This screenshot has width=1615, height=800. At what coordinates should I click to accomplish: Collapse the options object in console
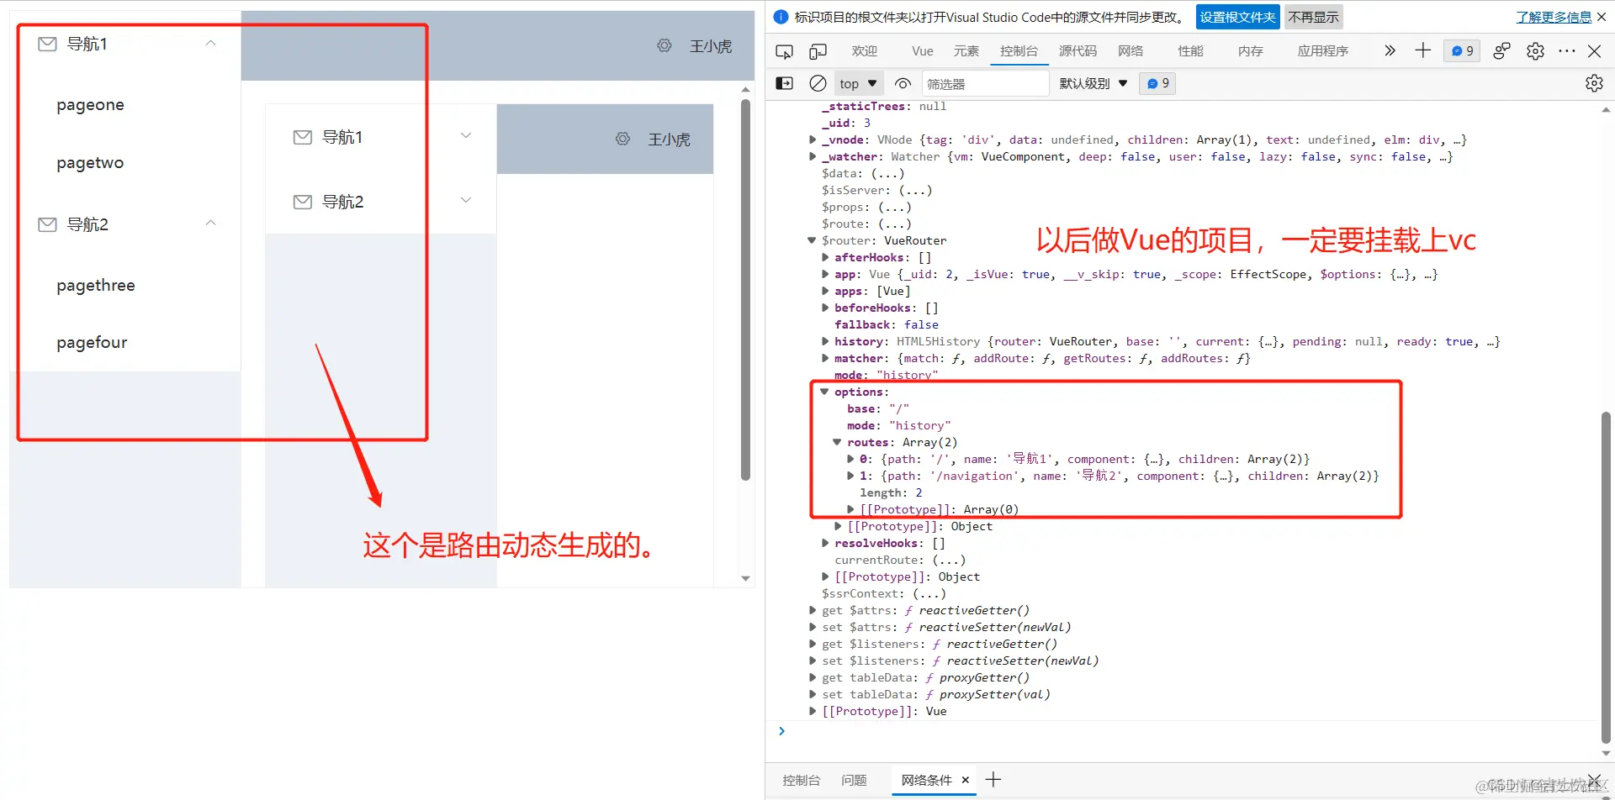(x=825, y=392)
